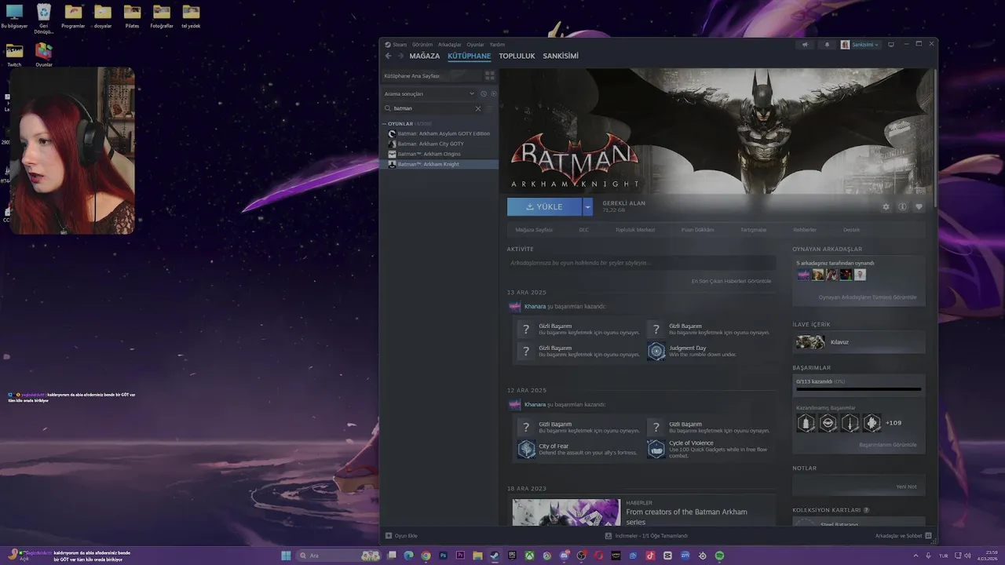Open the Yardım menu
Viewport: 1005px width, 565px height.
(x=497, y=45)
